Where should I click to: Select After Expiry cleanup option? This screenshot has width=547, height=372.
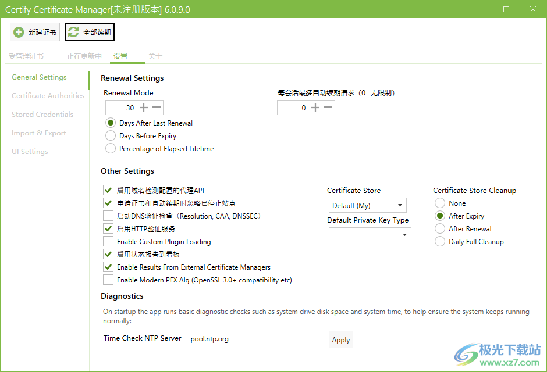click(440, 216)
